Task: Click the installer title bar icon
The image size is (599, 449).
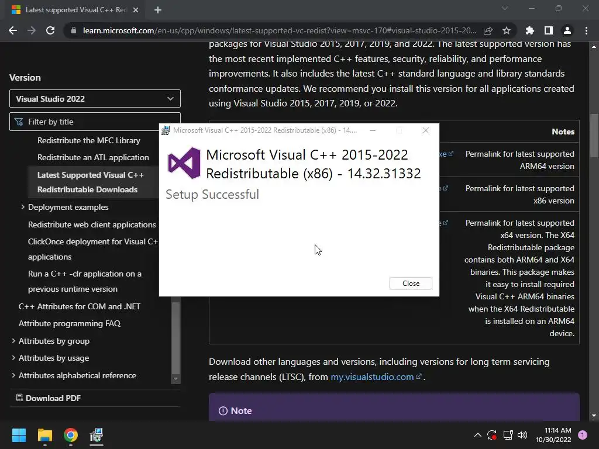Action: [x=166, y=130]
